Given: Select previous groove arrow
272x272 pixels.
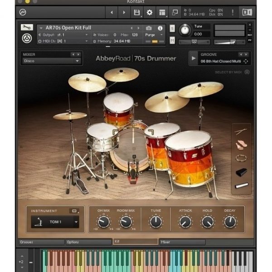Looking at the screenshot, I should [x=241, y=54].
